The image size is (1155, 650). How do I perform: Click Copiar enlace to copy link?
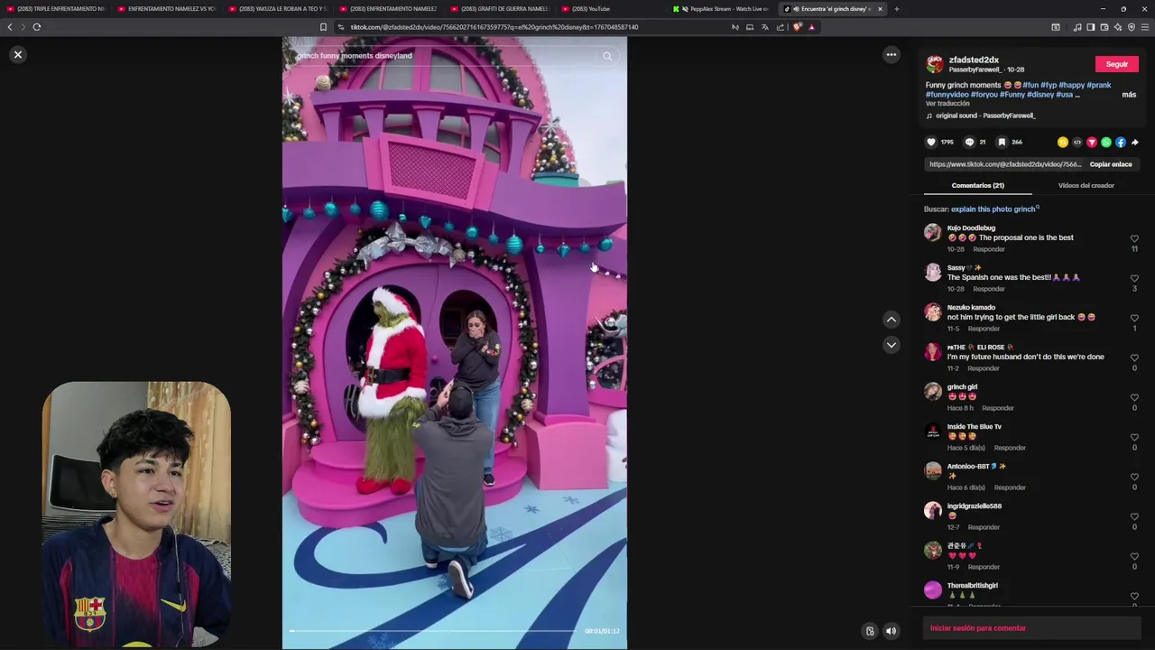1110,164
